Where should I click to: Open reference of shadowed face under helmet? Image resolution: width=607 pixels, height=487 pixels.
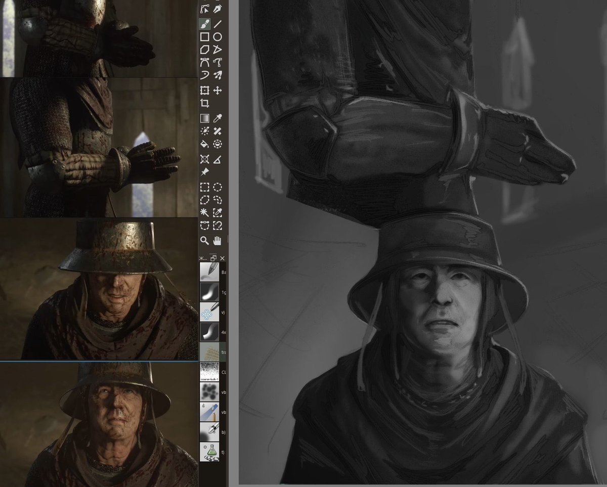(99, 289)
